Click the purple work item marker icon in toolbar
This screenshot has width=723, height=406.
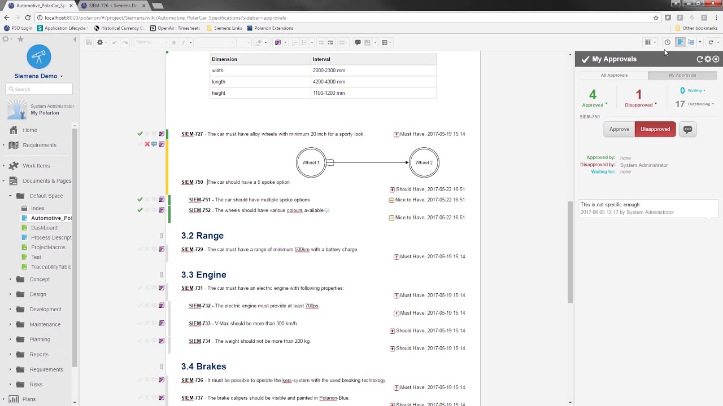coord(277,42)
